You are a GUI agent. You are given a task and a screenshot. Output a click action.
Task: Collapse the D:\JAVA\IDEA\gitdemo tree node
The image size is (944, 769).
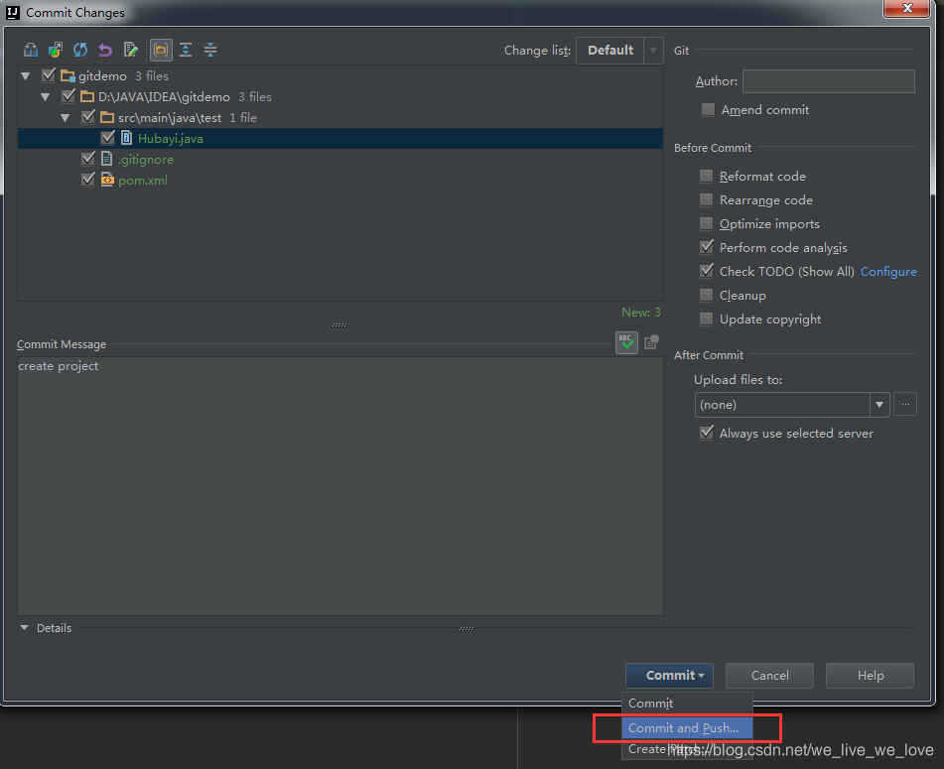(x=45, y=97)
